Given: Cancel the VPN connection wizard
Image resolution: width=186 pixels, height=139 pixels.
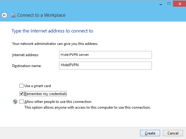Looking at the screenshot, I should [x=173, y=133].
